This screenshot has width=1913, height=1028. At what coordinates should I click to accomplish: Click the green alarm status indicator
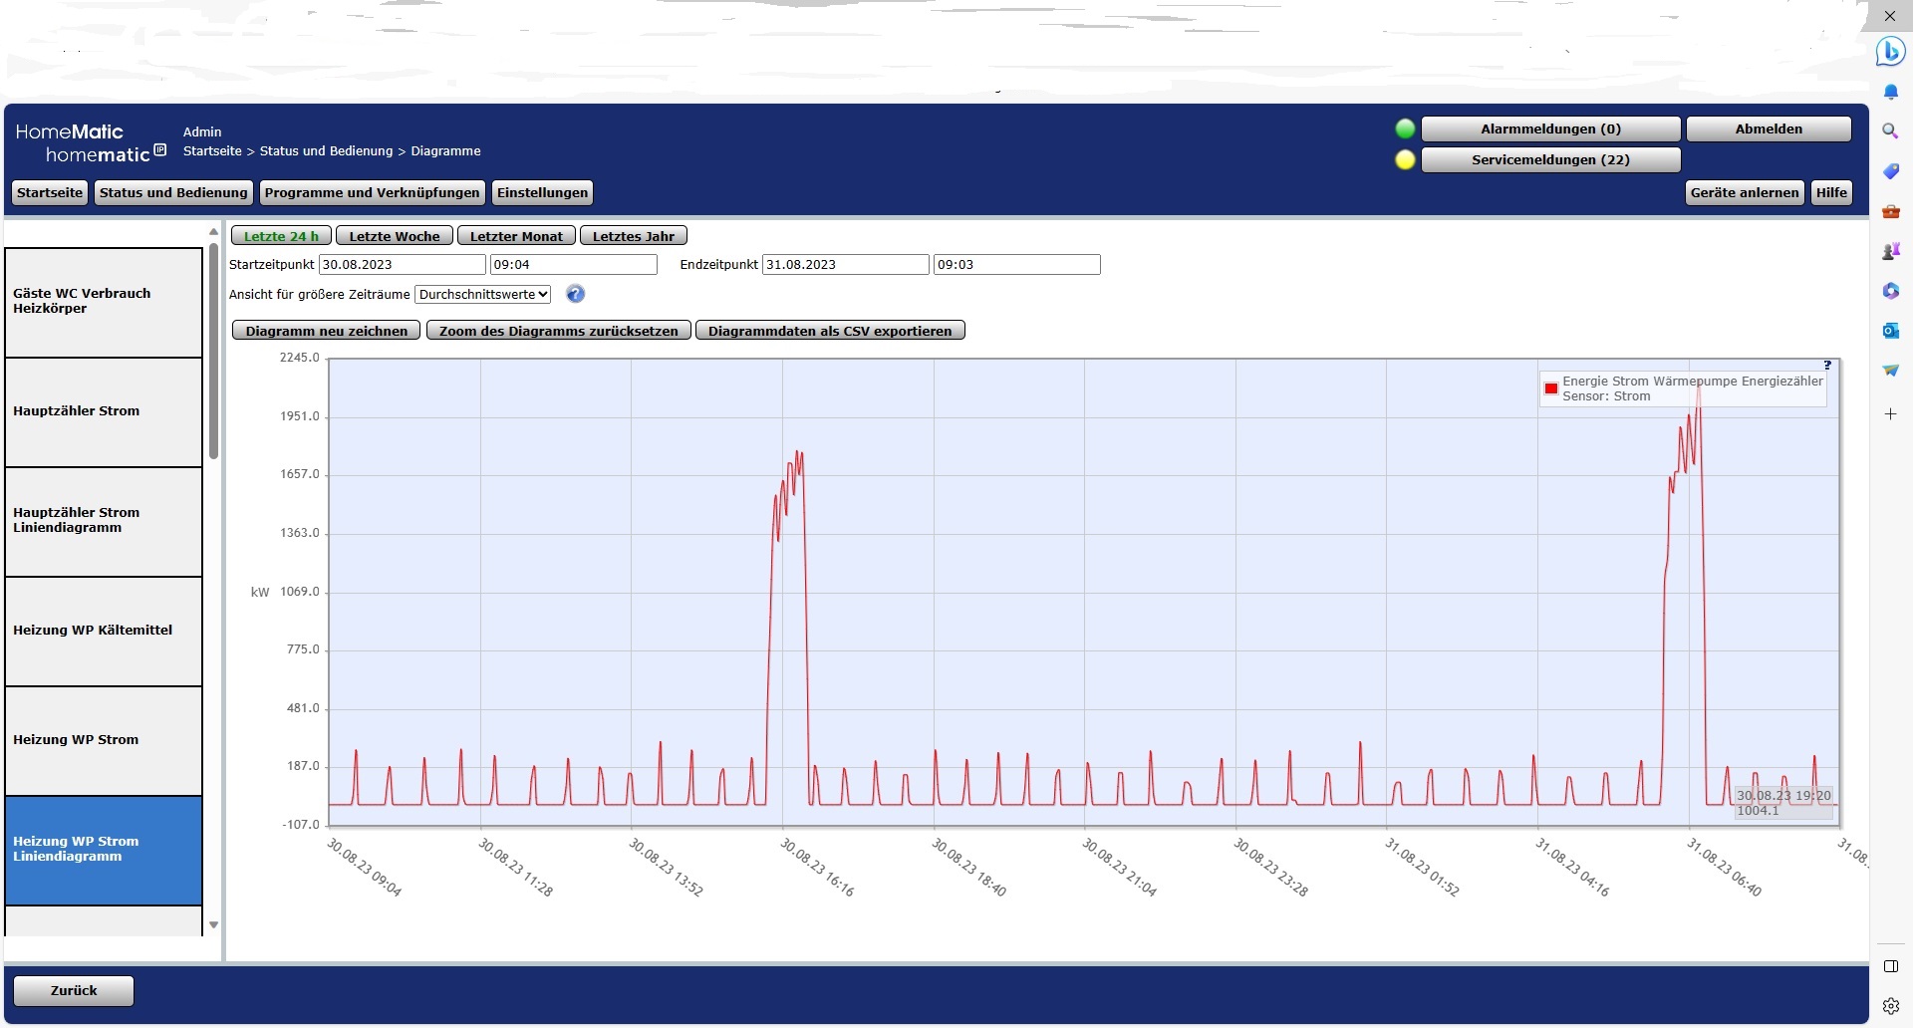(1405, 128)
